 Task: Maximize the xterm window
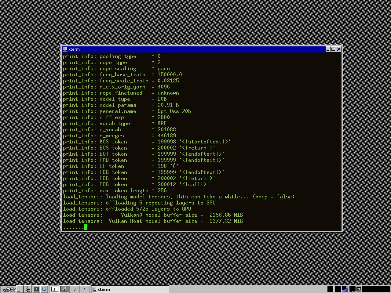click(333, 49)
